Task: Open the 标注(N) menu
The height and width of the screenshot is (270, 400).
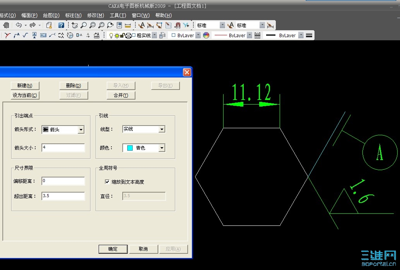Action: tap(73, 15)
